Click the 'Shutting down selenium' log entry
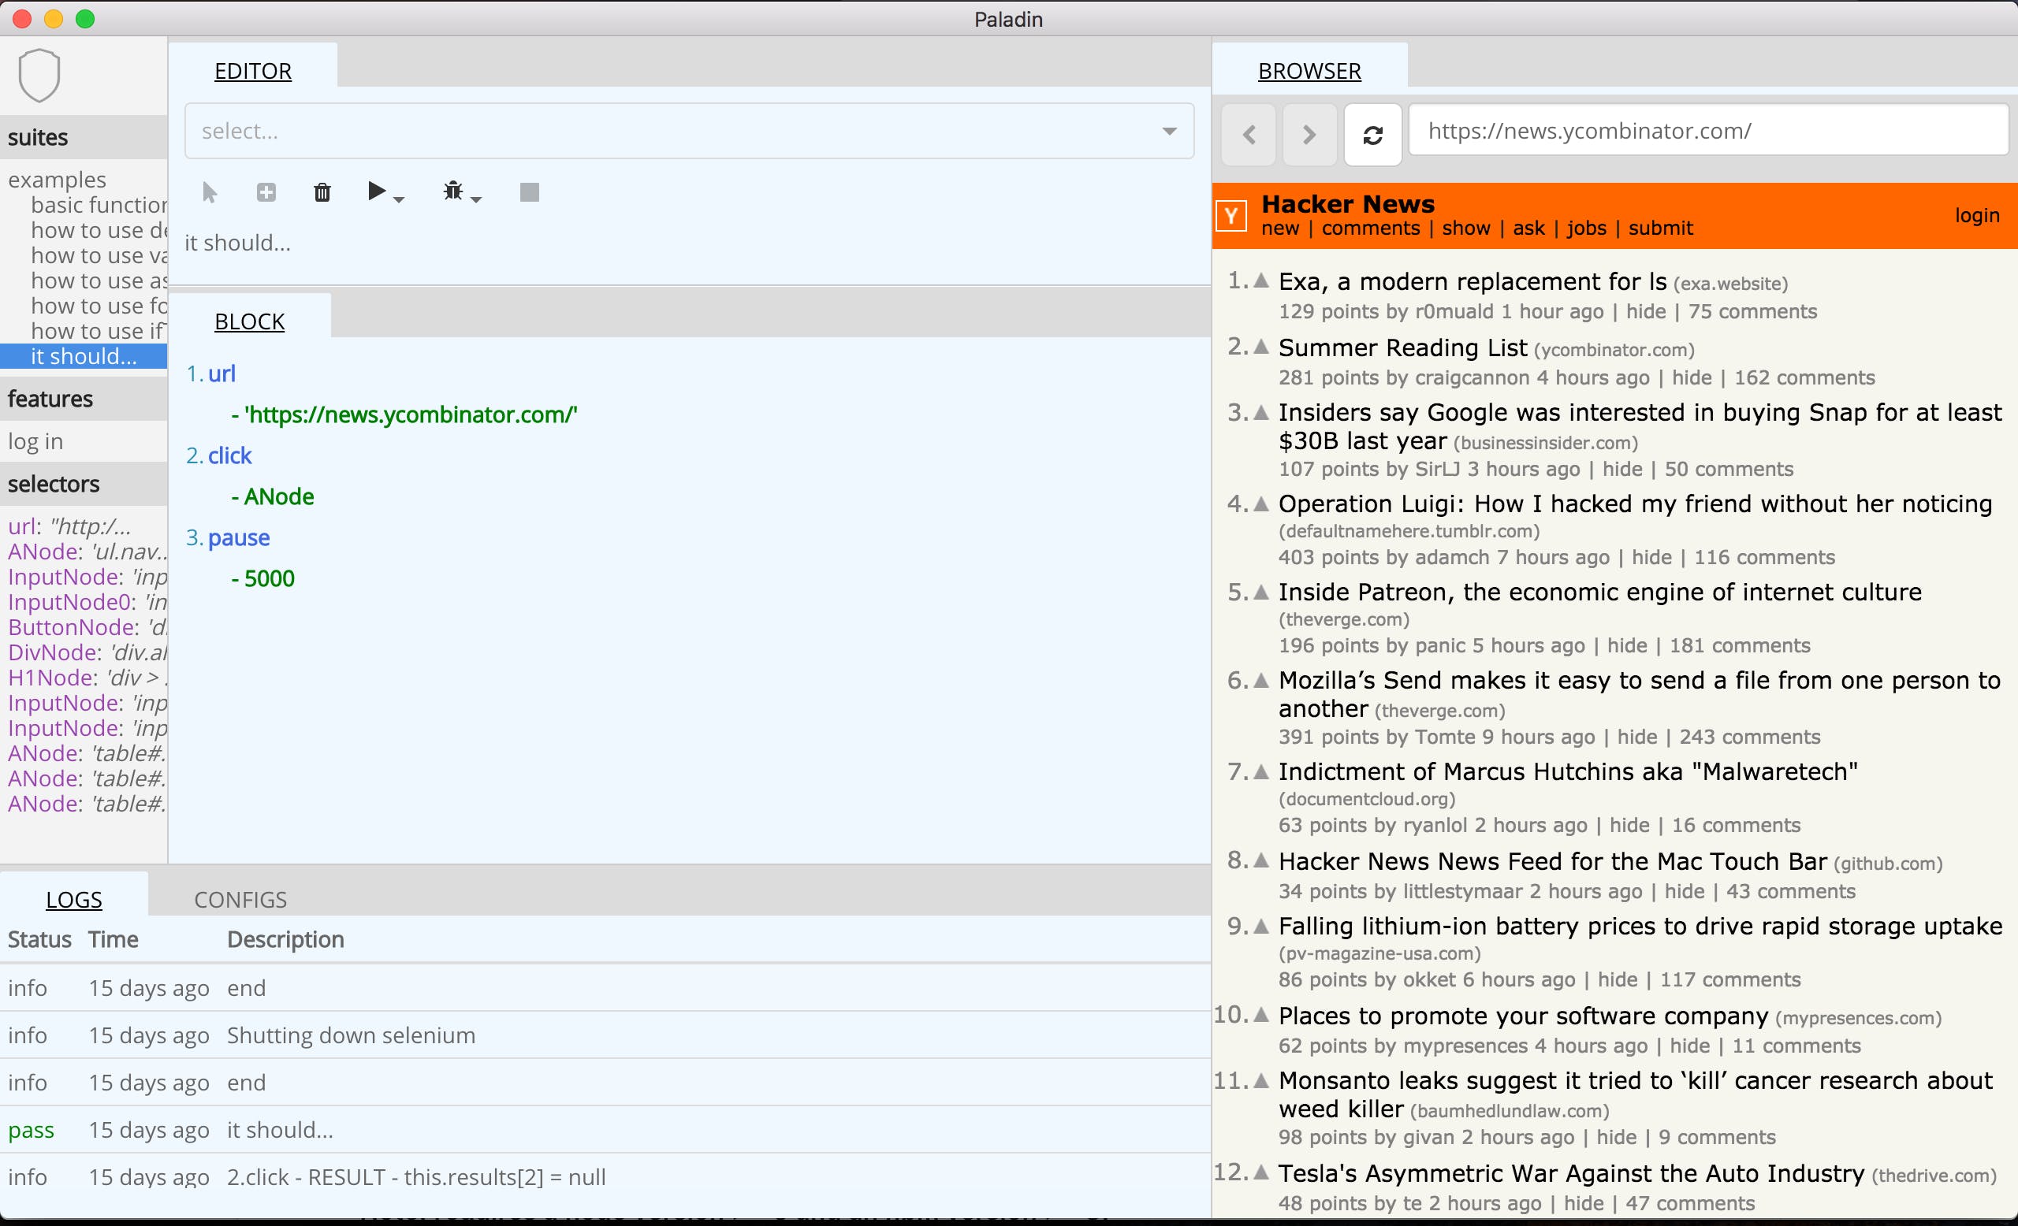2018x1226 pixels. [x=351, y=1035]
